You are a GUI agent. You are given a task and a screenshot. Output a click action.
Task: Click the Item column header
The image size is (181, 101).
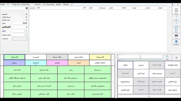coord(38,8)
